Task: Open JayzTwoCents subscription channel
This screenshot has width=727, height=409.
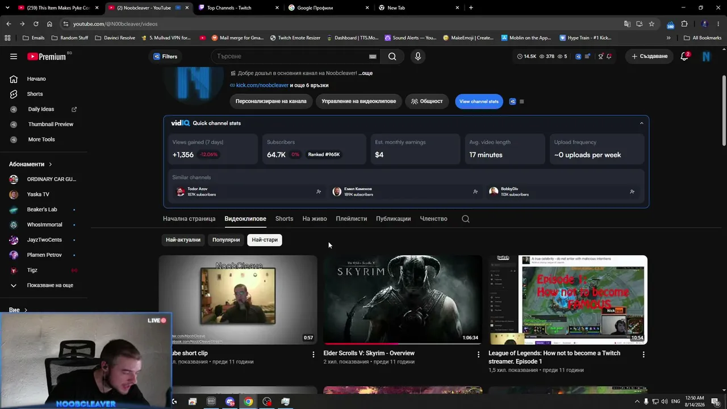Action: 43,240
